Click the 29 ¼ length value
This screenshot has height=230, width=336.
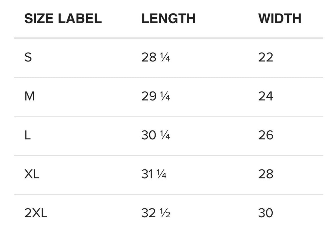tap(156, 97)
